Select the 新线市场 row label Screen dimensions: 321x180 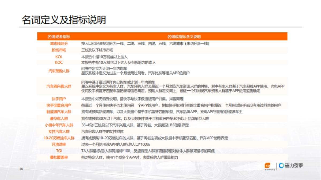[x=59, y=50]
